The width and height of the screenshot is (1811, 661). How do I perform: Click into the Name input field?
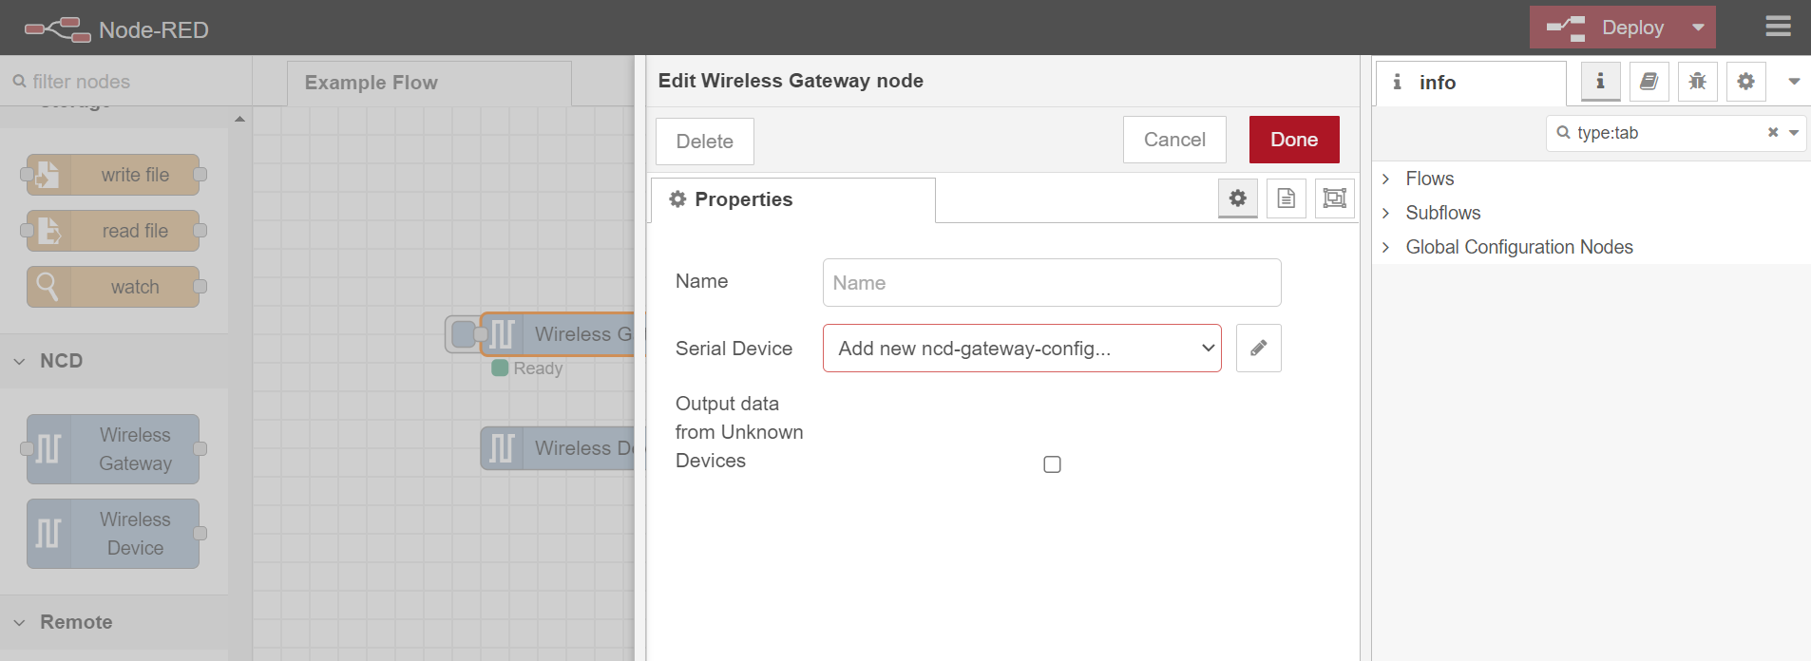(x=1051, y=282)
